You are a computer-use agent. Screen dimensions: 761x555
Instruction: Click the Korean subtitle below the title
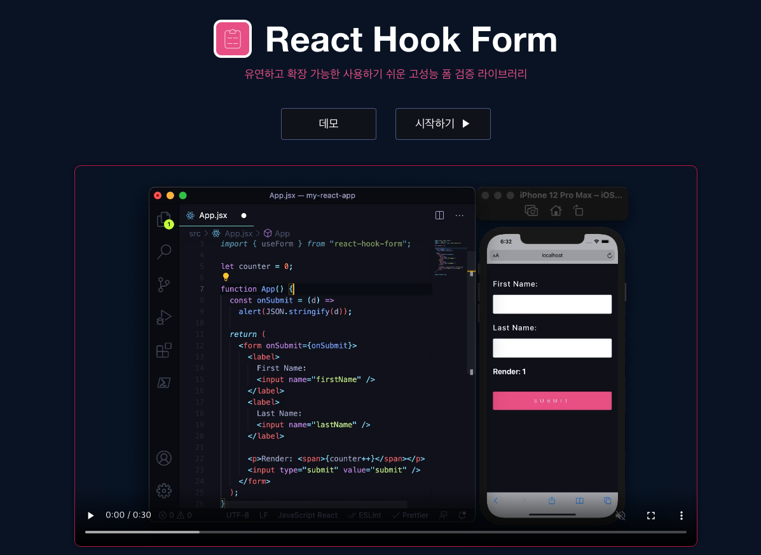(386, 74)
